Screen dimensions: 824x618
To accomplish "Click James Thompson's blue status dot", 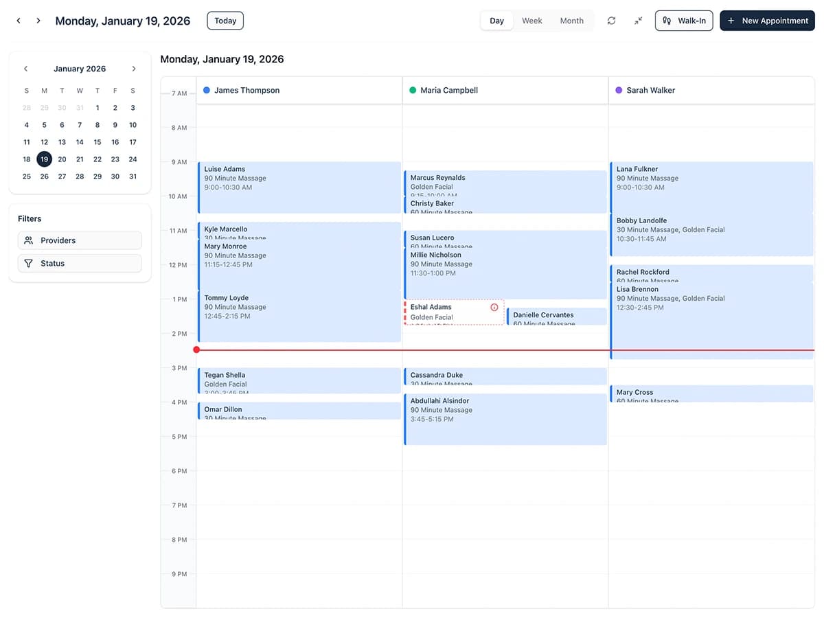I will coord(207,90).
